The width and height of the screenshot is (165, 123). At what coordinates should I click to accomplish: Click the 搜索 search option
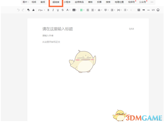tap(108, 2)
